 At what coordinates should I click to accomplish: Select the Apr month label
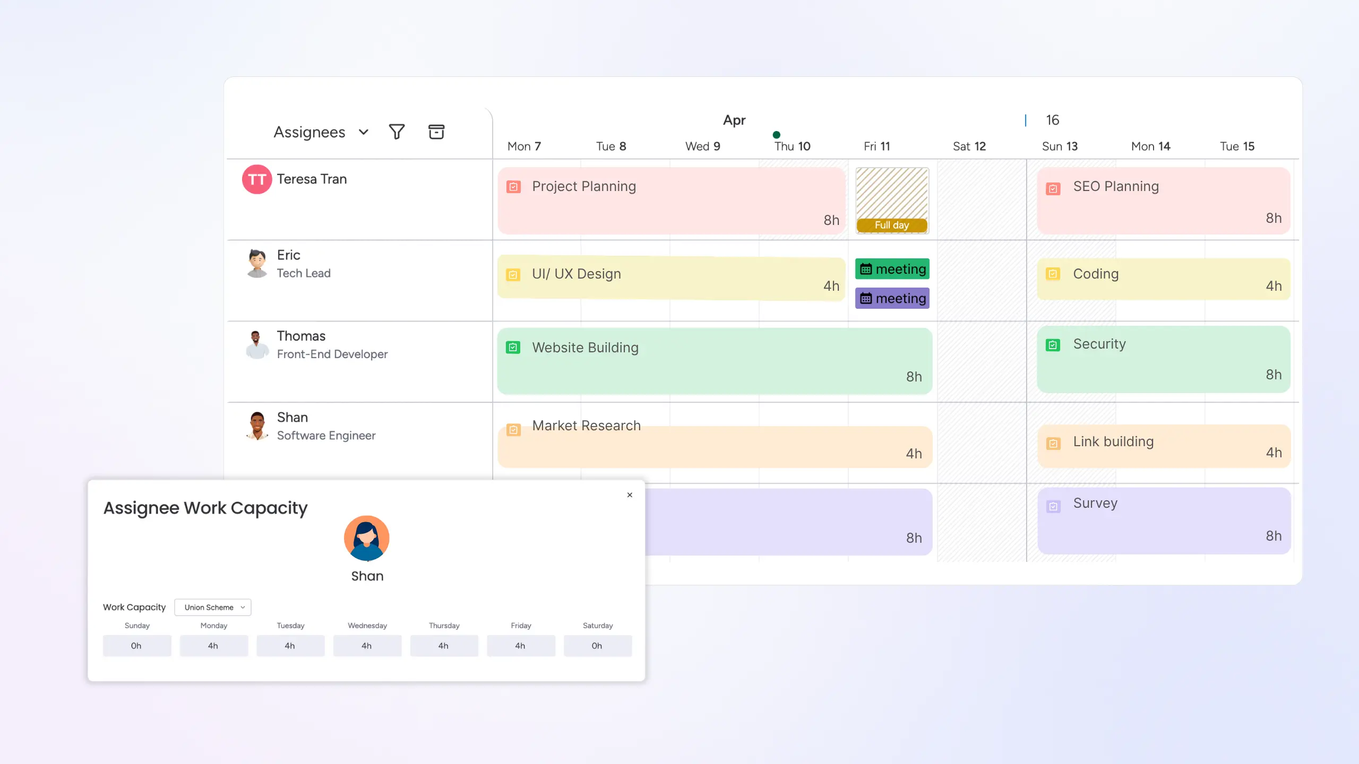pyautogui.click(x=735, y=120)
